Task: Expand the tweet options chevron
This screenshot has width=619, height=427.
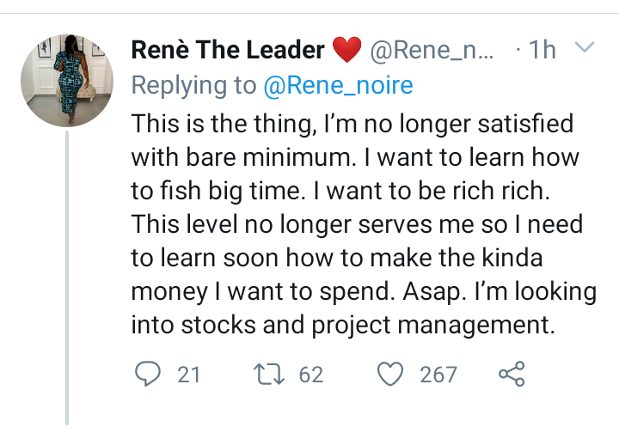Action: 585,49
